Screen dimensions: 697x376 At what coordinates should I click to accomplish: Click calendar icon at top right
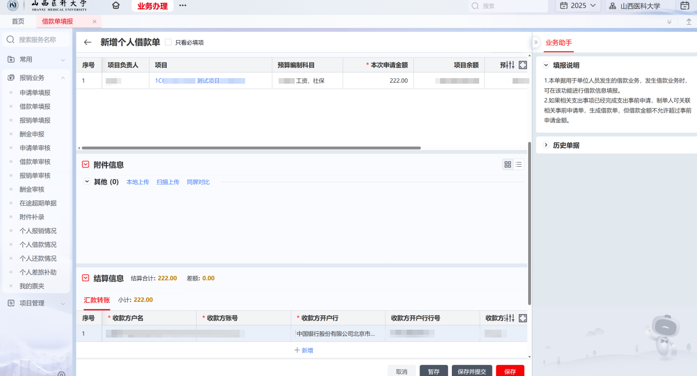point(685,6)
